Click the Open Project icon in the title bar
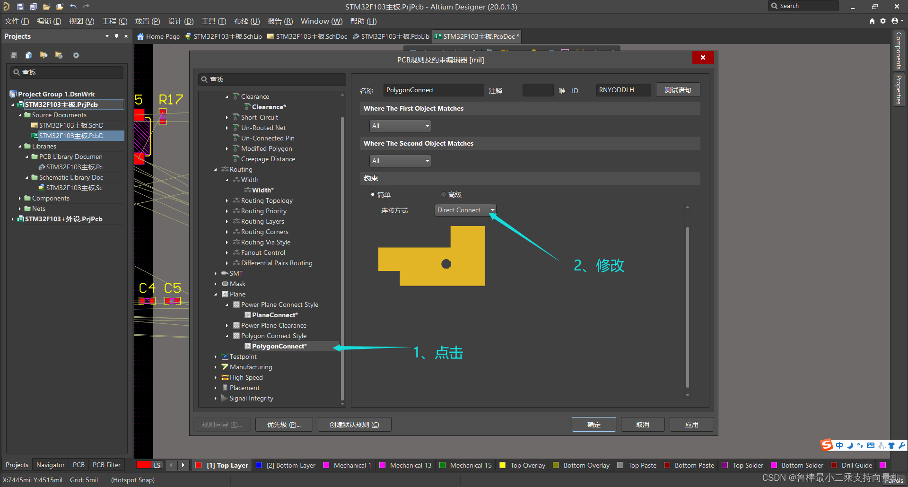The image size is (908, 487). 60,7
